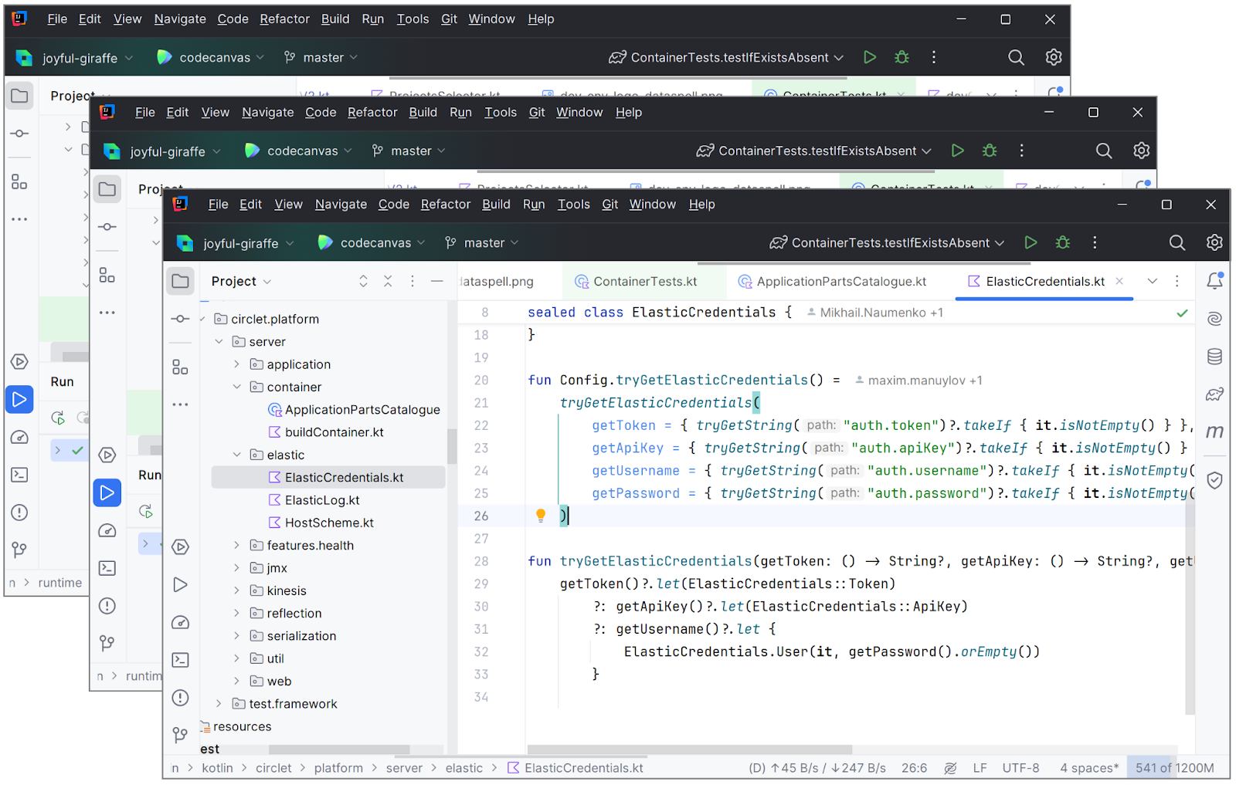The width and height of the screenshot is (1236, 785).
Task: Click Mikhail.Naumenko +1 author hint
Action: 875,313
